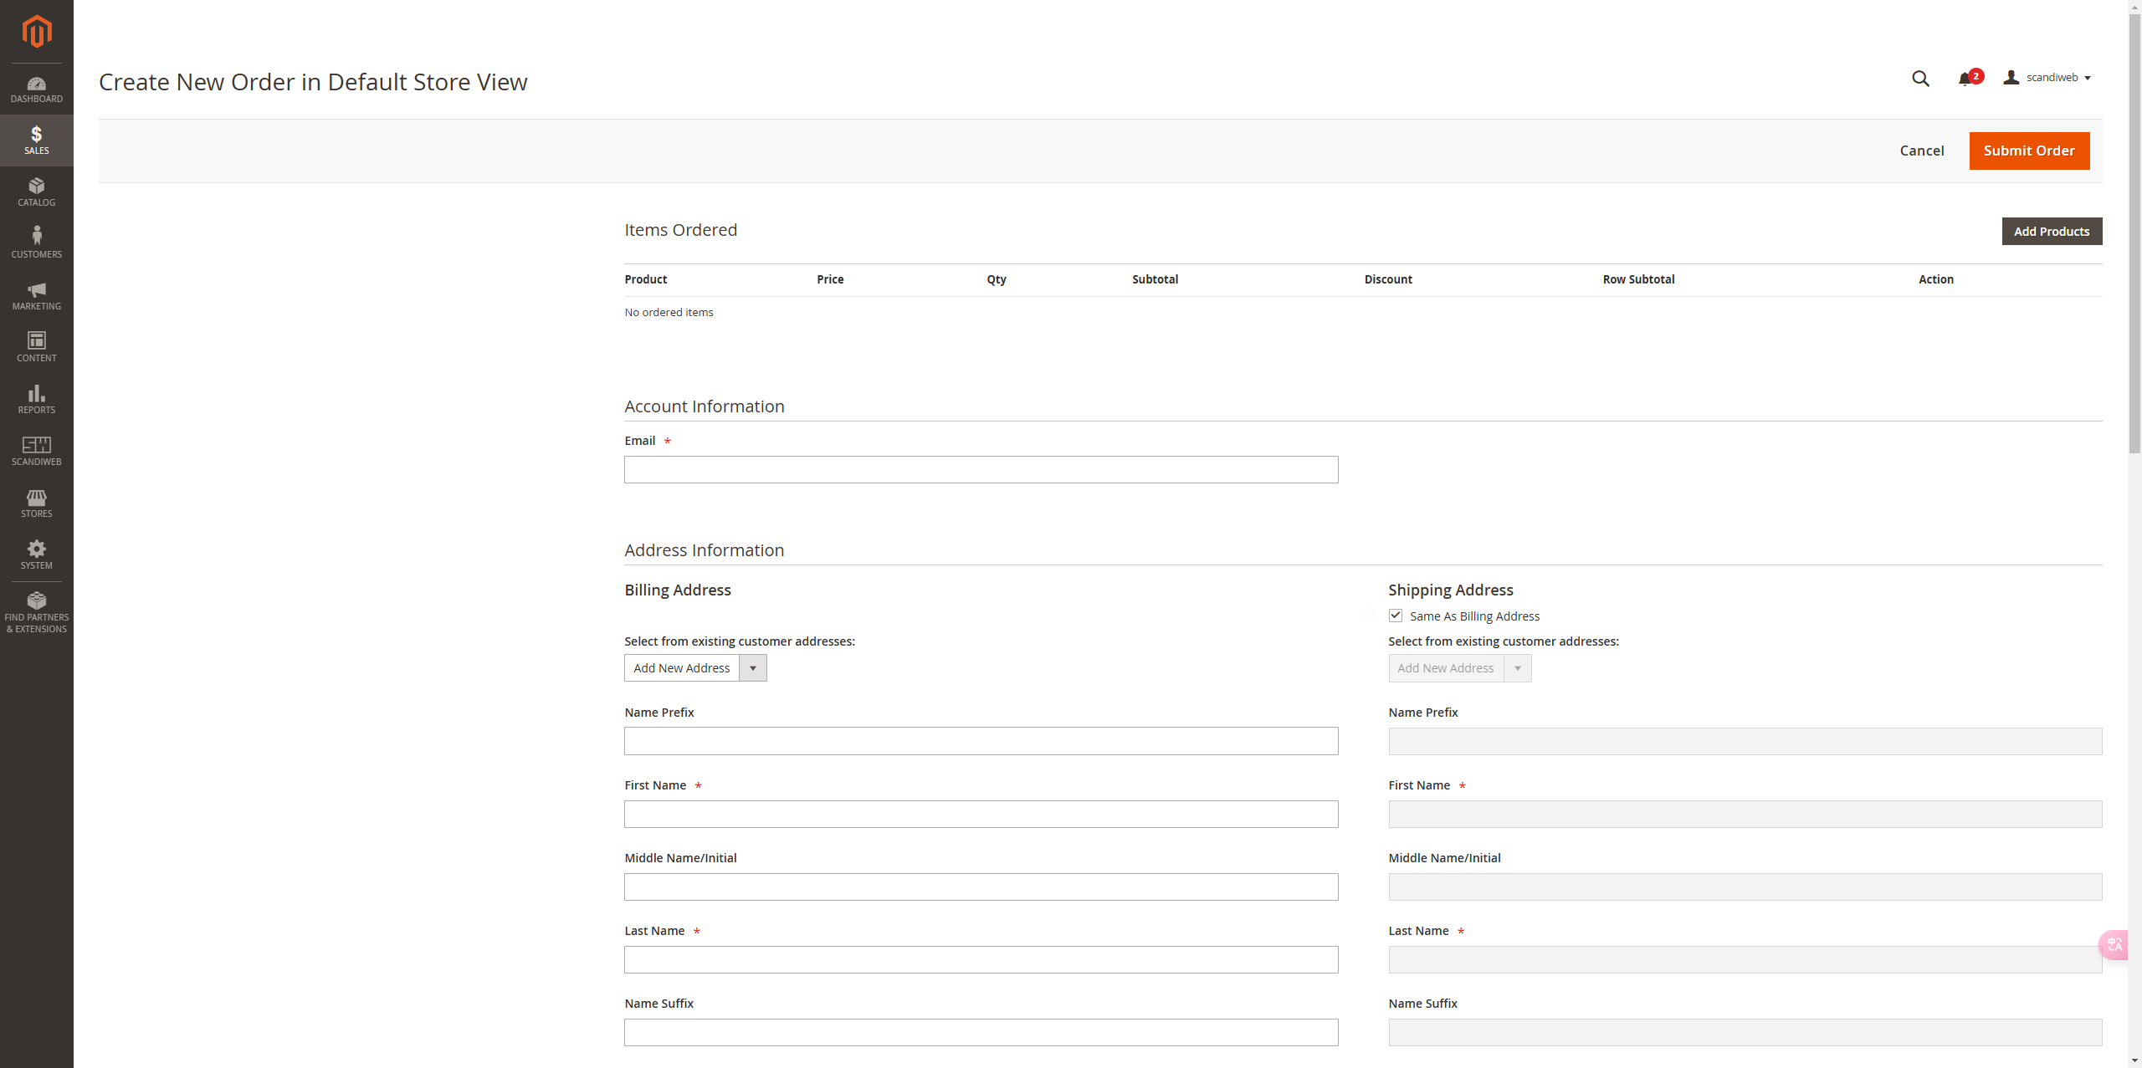Click the Submit Order button

(x=2028, y=151)
